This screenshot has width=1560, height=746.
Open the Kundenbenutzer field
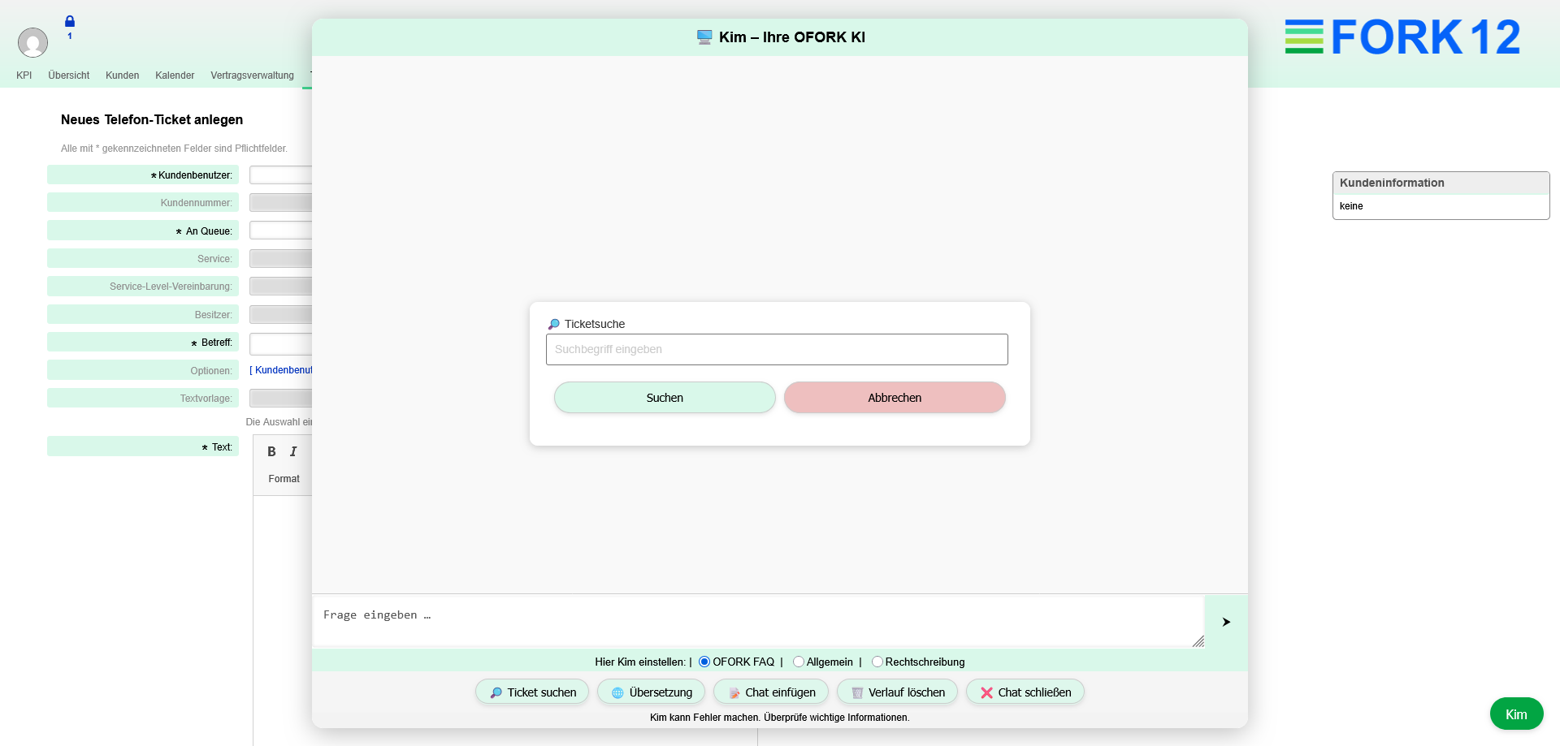(280, 175)
